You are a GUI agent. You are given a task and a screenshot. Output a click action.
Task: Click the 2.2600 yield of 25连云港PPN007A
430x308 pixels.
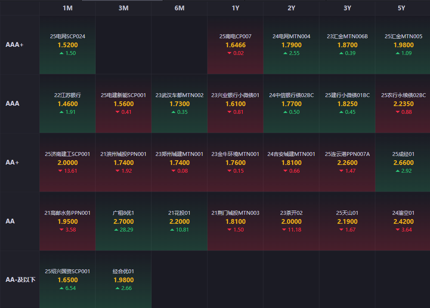[347, 163]
